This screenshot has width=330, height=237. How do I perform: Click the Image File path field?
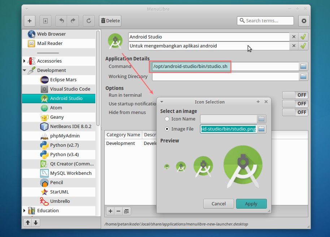coord(228,129)
